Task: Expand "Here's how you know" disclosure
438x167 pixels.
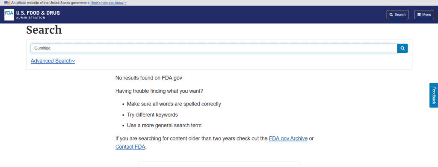Action: [x=108, y=3]
